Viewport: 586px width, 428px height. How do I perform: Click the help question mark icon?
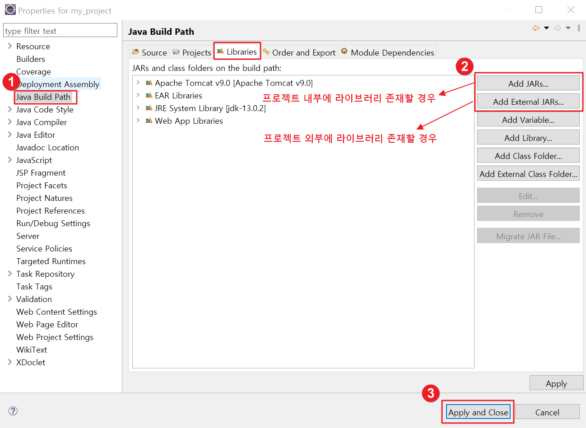click(13, 411)
